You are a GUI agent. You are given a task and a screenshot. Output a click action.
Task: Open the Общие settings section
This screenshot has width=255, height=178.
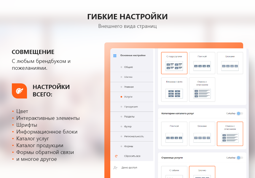point(128,67)
